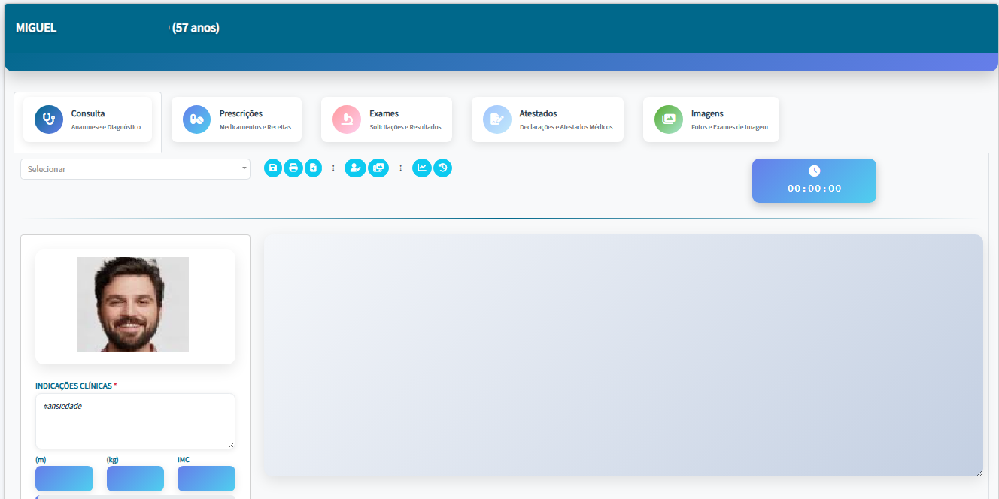Click the clock icon on the timer

click(x=814, y=171)
